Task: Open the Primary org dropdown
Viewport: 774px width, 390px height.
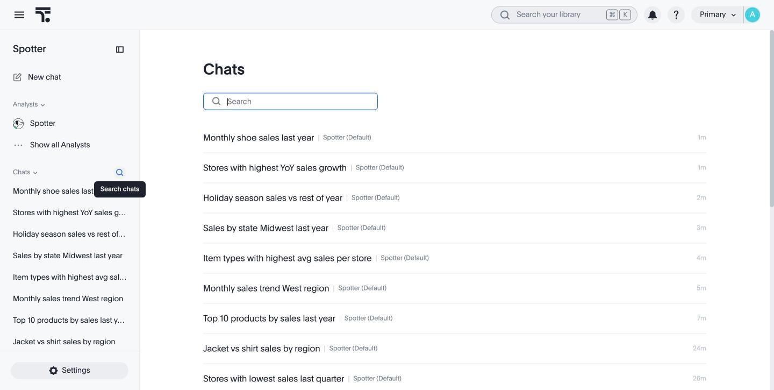Action: [x=718, y=15]
